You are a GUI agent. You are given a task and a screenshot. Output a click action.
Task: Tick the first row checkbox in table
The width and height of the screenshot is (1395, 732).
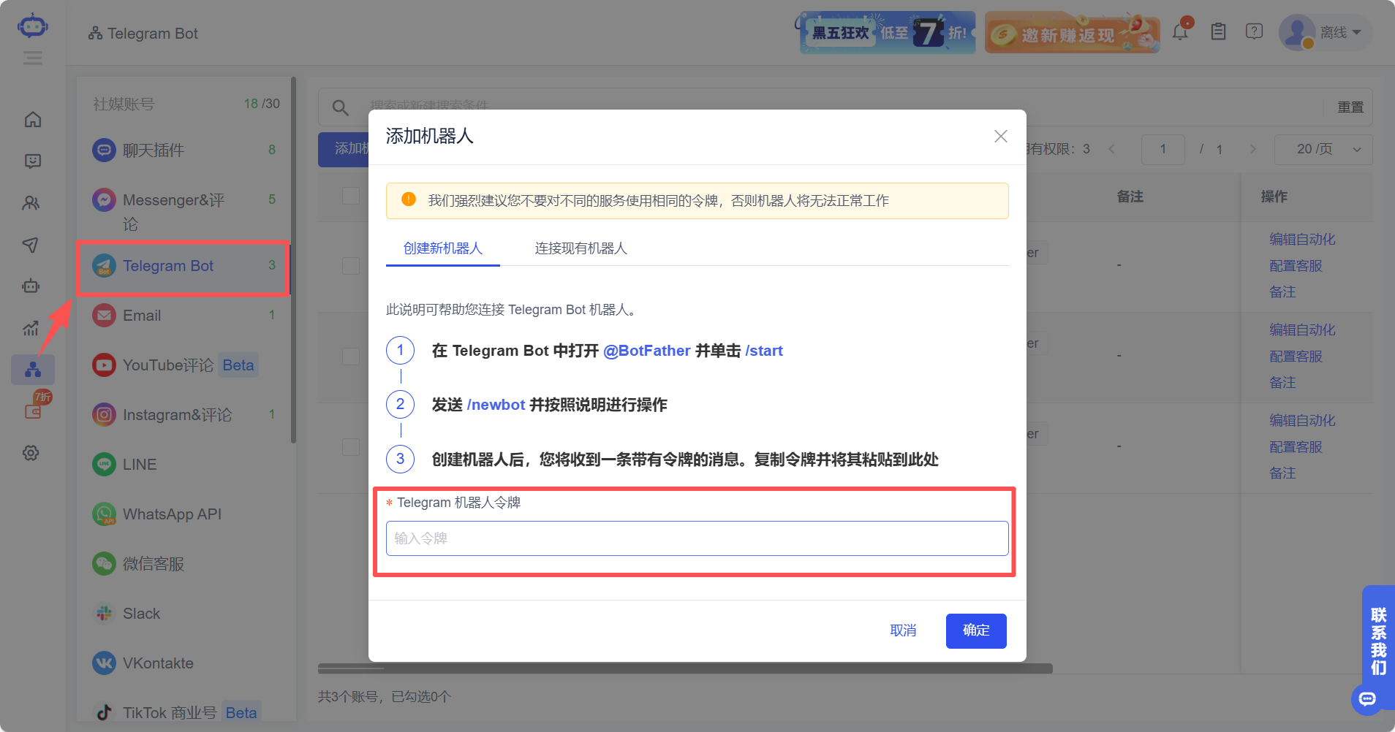click(351, 265)
